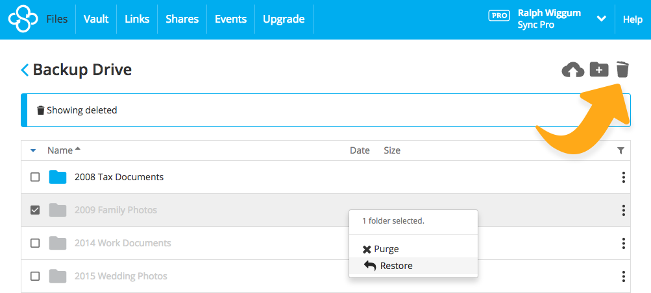Uncheck the 2009 Family Photos checkbox

click(x=35, y=210)
